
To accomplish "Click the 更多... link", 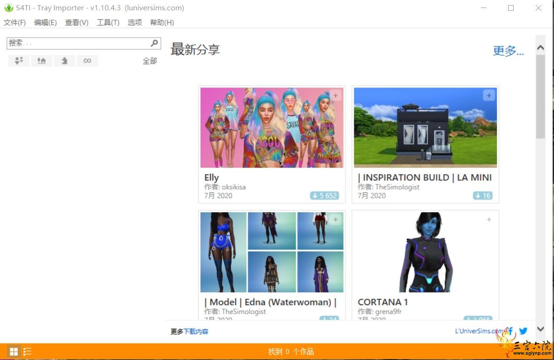I will pyautogui.click(x=508, y=51).
